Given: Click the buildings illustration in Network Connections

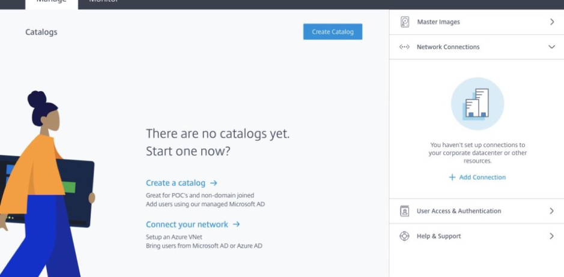Looking at the screenshot, I should [x=478, y=104].
